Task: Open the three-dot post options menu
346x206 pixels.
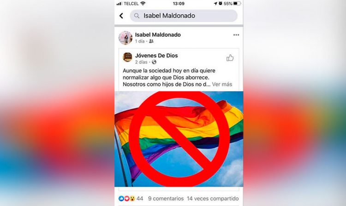Action: point(236,35)
